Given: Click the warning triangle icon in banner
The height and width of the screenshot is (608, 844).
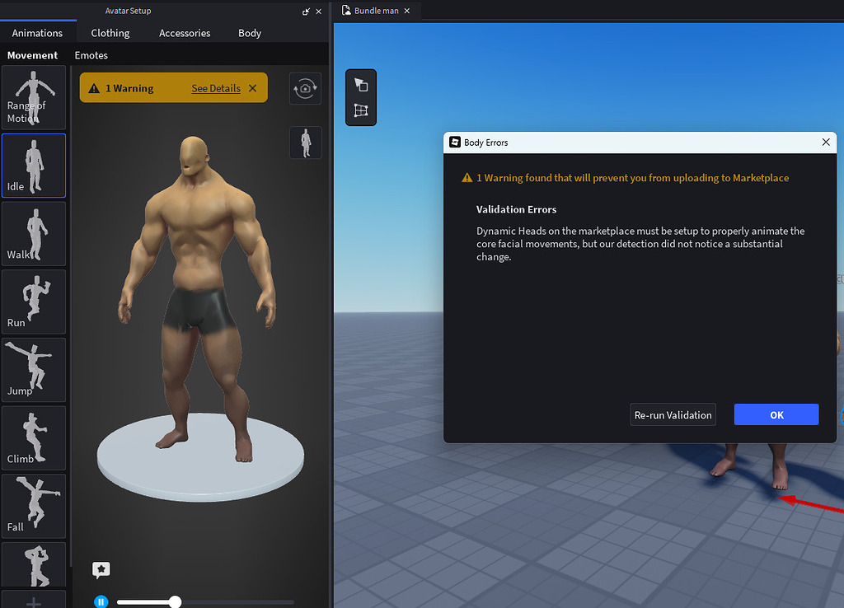Looking at the screenshot, I should tap(94, 88).
